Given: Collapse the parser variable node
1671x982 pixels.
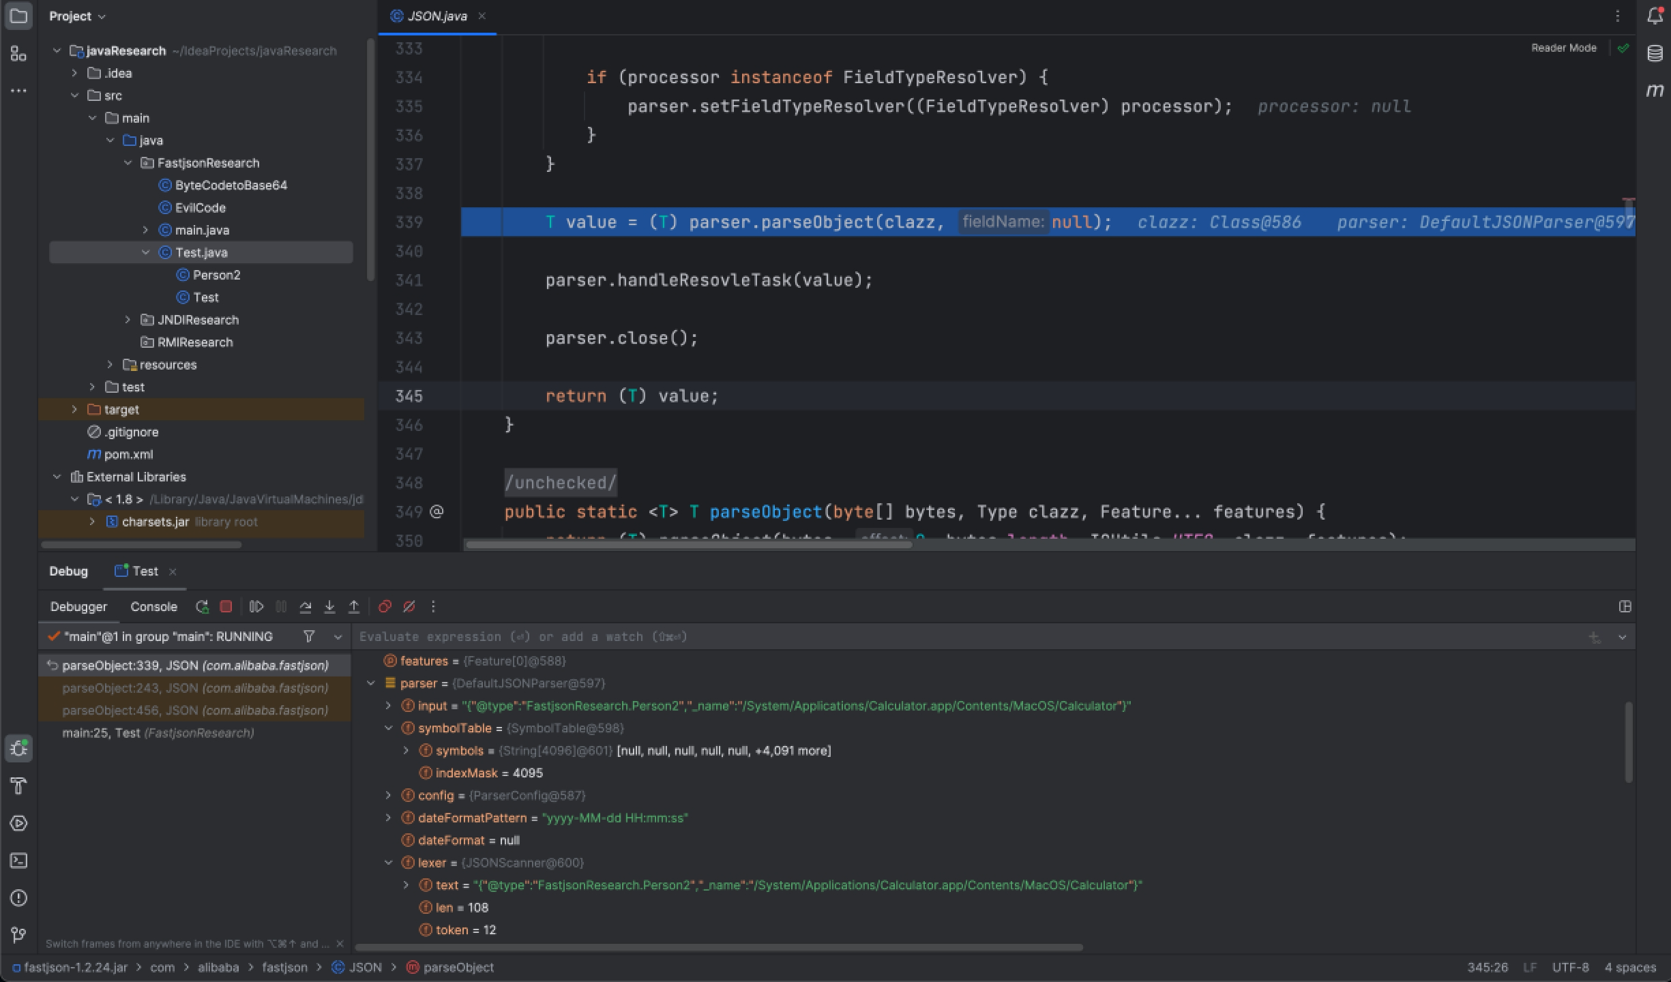Looking at the screenshot, I should pyautogui.click(x=371, y=683).
